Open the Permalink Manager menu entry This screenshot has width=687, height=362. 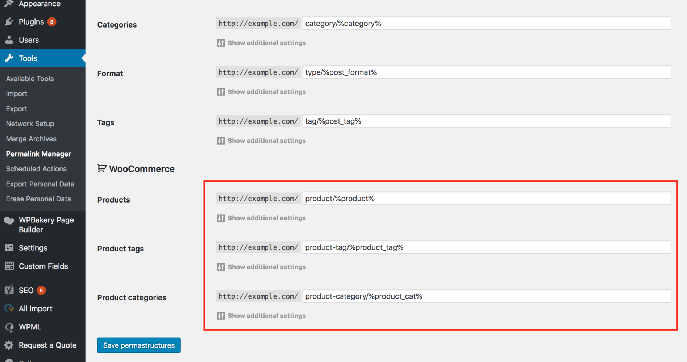coord(38,154)
